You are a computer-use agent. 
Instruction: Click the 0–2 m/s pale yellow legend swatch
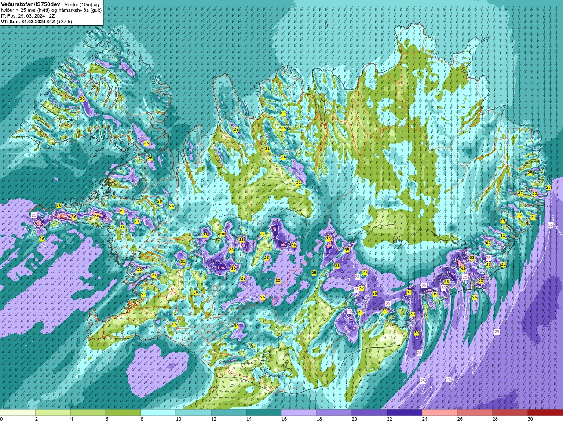coord(18,413)
